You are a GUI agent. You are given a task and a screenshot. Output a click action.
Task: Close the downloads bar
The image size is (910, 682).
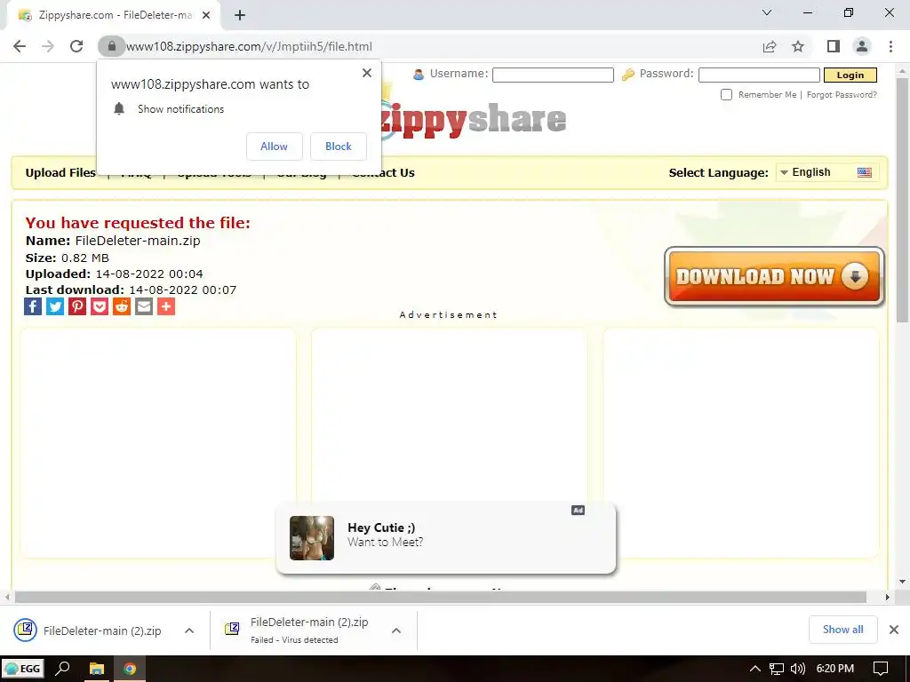point(894,630)
